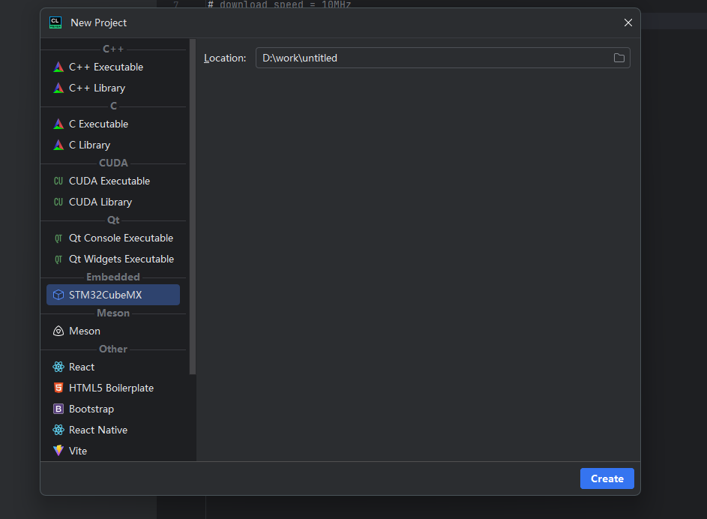Screen dimensions: 707x519
Task: Select CUDA Executable in the list
Action: tap(113, 181)
